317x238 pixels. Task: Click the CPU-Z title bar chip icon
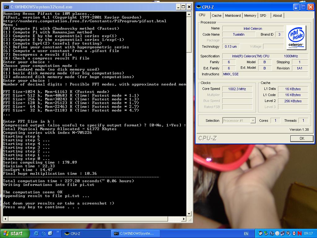(198, 7)
